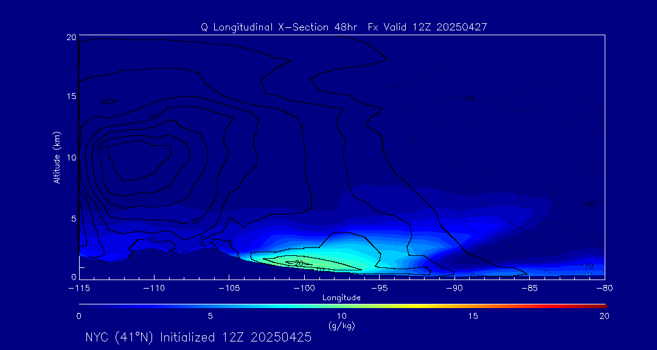
Task: Click the altitude axis tick label 0
Action: (74, 276)
